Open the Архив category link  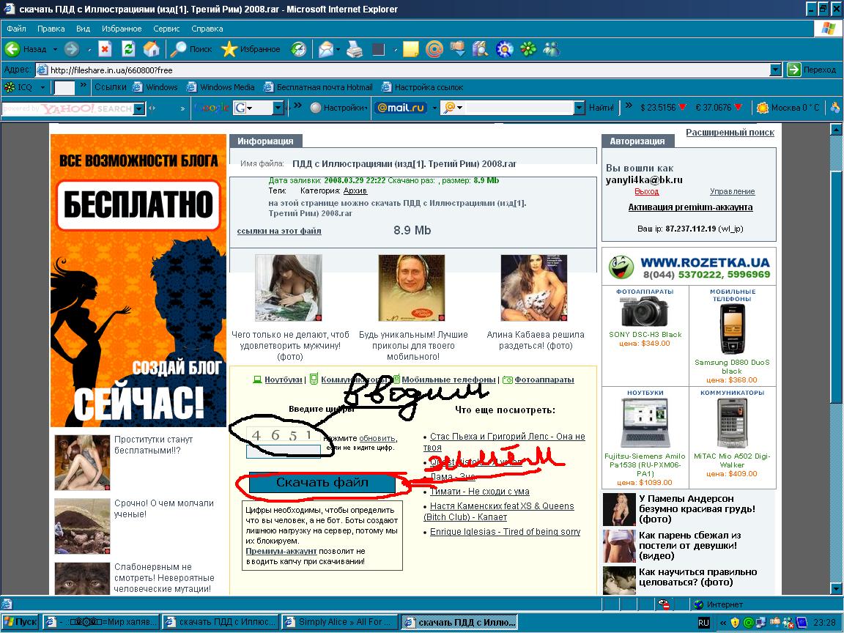point(355,190)
